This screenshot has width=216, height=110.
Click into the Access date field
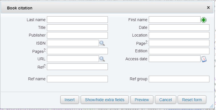pyautogui.click(x=175, y=59)
